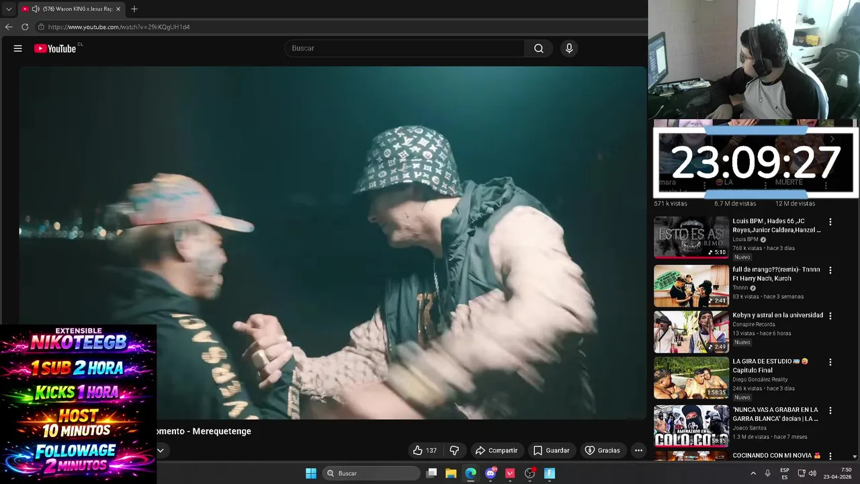
Task: Click the search magnifier button
Action: (539, 48)
